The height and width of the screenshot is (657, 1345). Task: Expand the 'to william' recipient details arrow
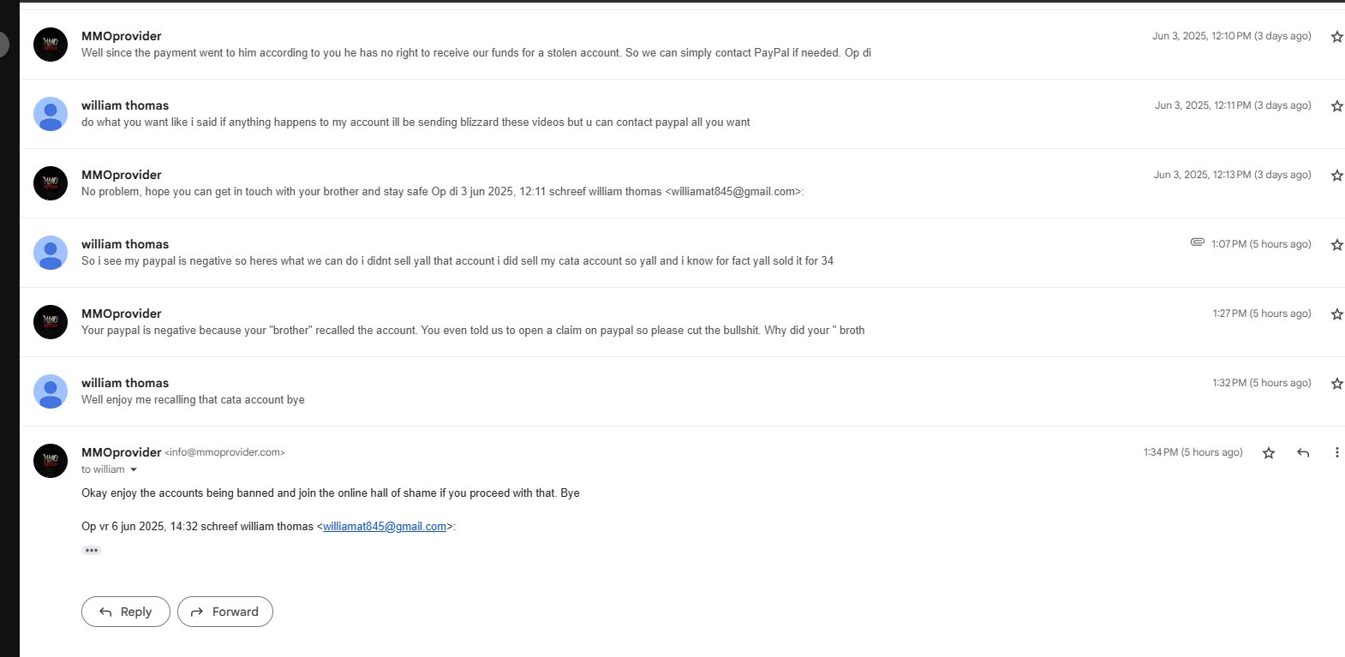pyautogui.click(x=134, y=470)
